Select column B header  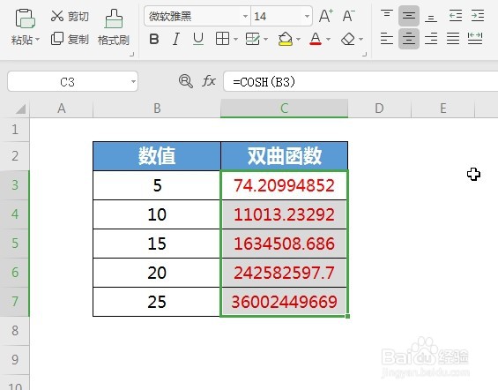pyautogui.click(x=157, y=109)
